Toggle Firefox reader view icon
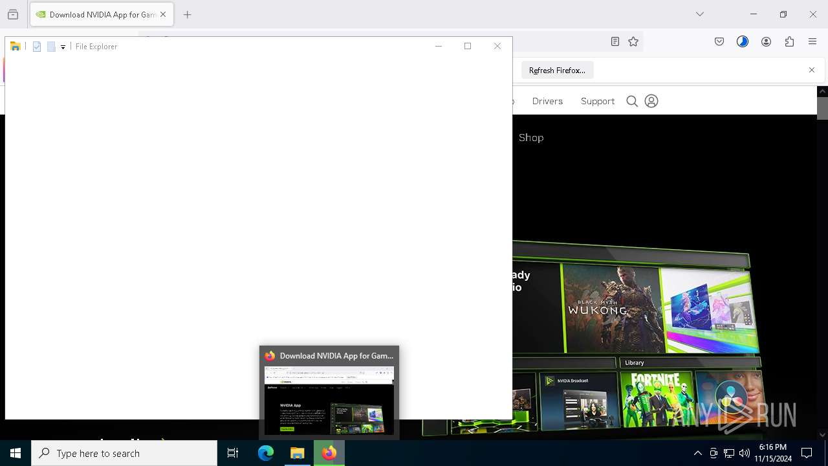The image size is (828, 466). [x=615, y=41]
